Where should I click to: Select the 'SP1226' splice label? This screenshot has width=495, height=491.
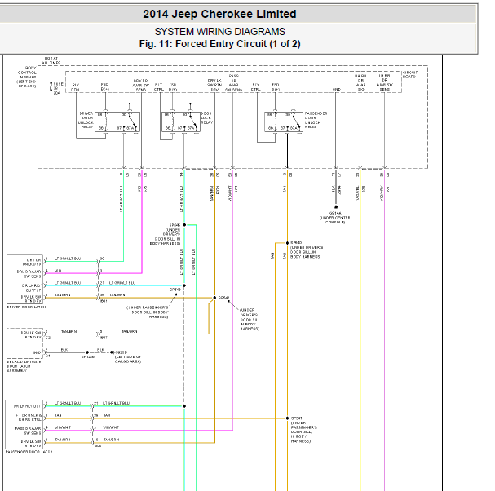point(88,357)
